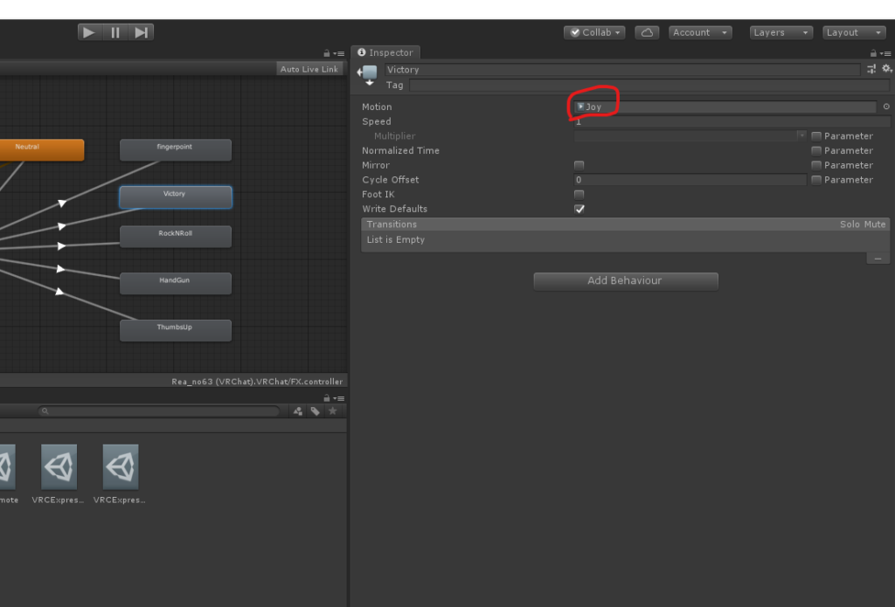
Task: Switch to the Inspector tab
Action: tap(385, 52)
